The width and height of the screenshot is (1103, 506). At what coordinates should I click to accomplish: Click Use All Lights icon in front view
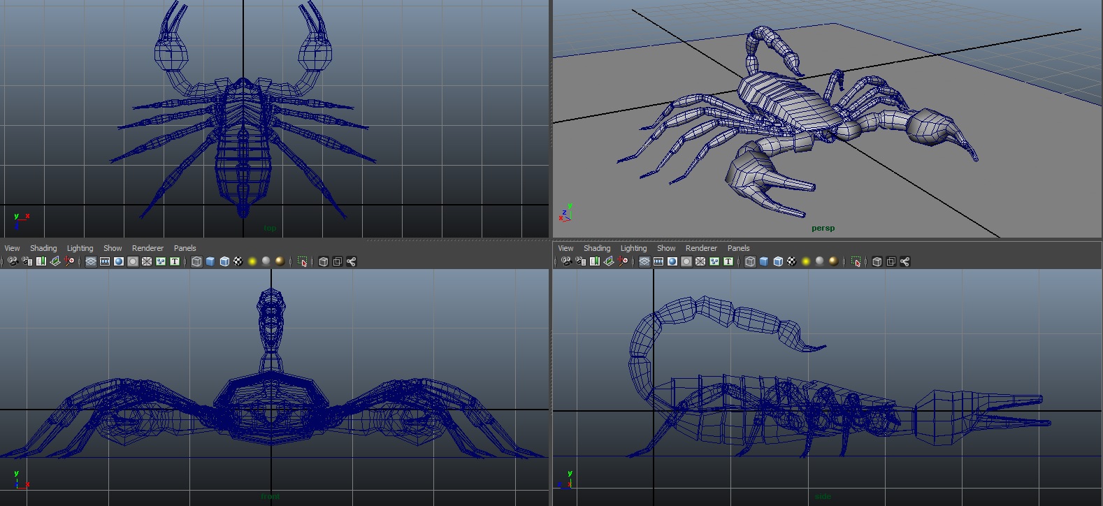[252, 261]
